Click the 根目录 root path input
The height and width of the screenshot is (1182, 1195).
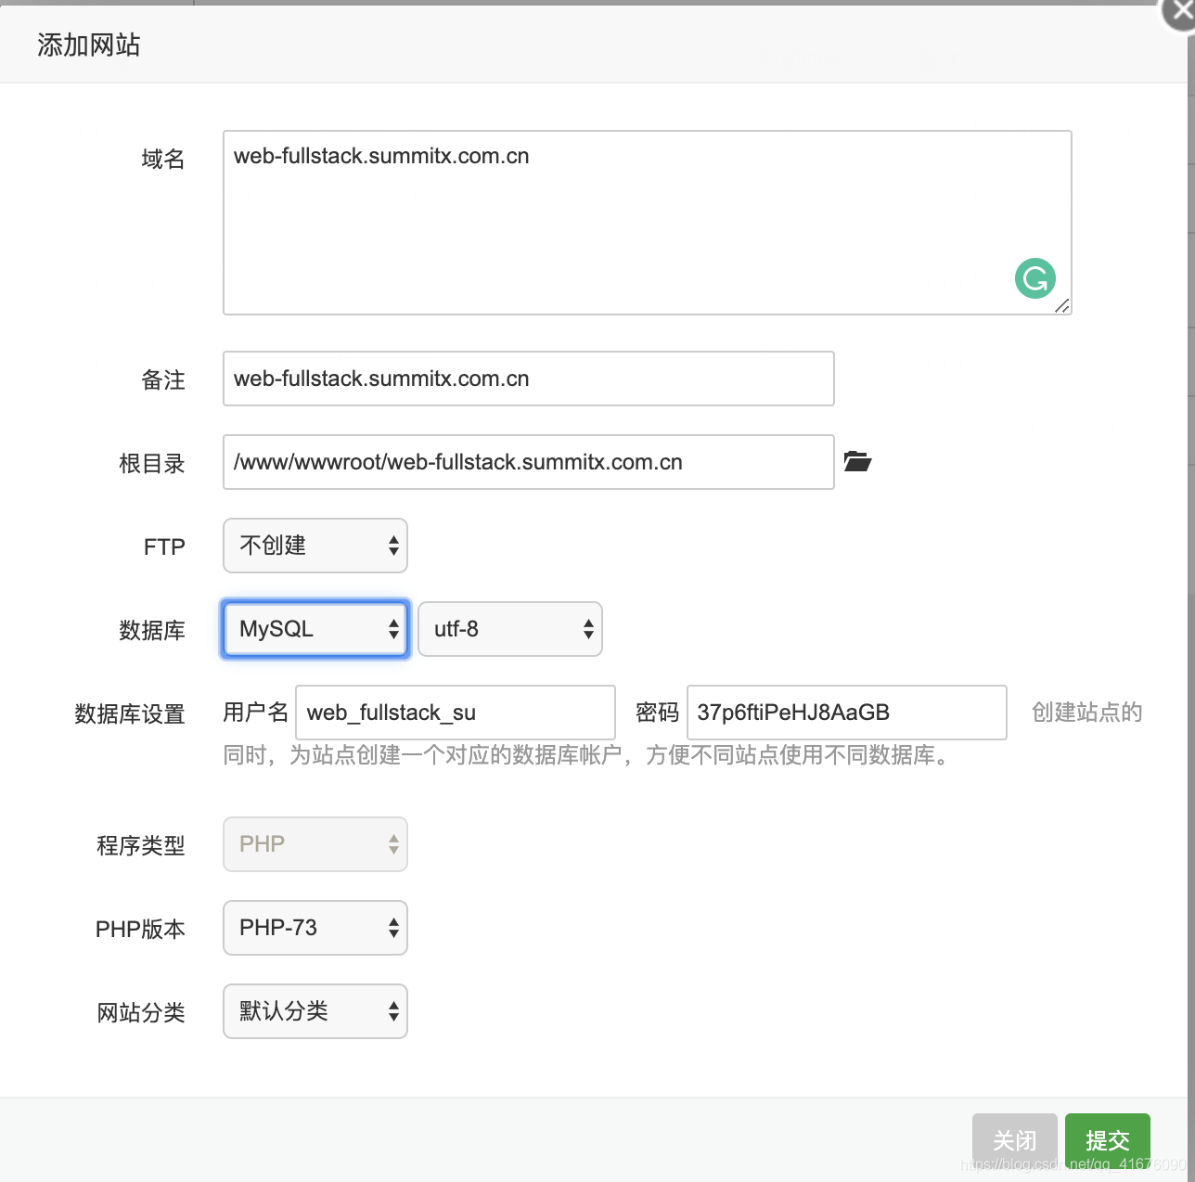click(x=527, y=461)
